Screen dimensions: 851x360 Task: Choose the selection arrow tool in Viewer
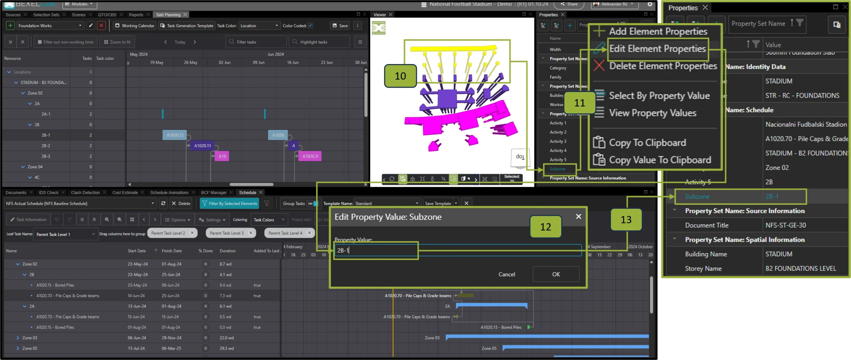click(x=443, y=179)
